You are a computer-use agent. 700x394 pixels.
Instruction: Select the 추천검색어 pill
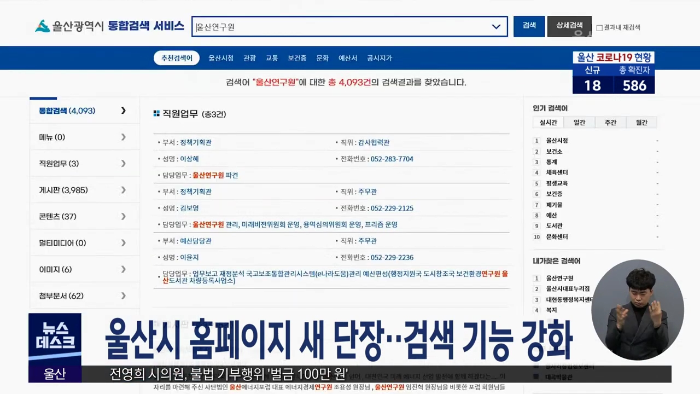[x=177, y=58]
